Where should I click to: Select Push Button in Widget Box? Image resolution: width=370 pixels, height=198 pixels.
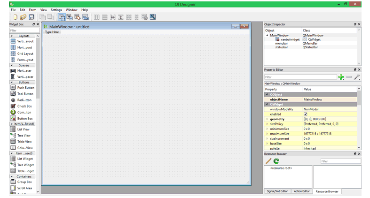(x=23, y=88)
